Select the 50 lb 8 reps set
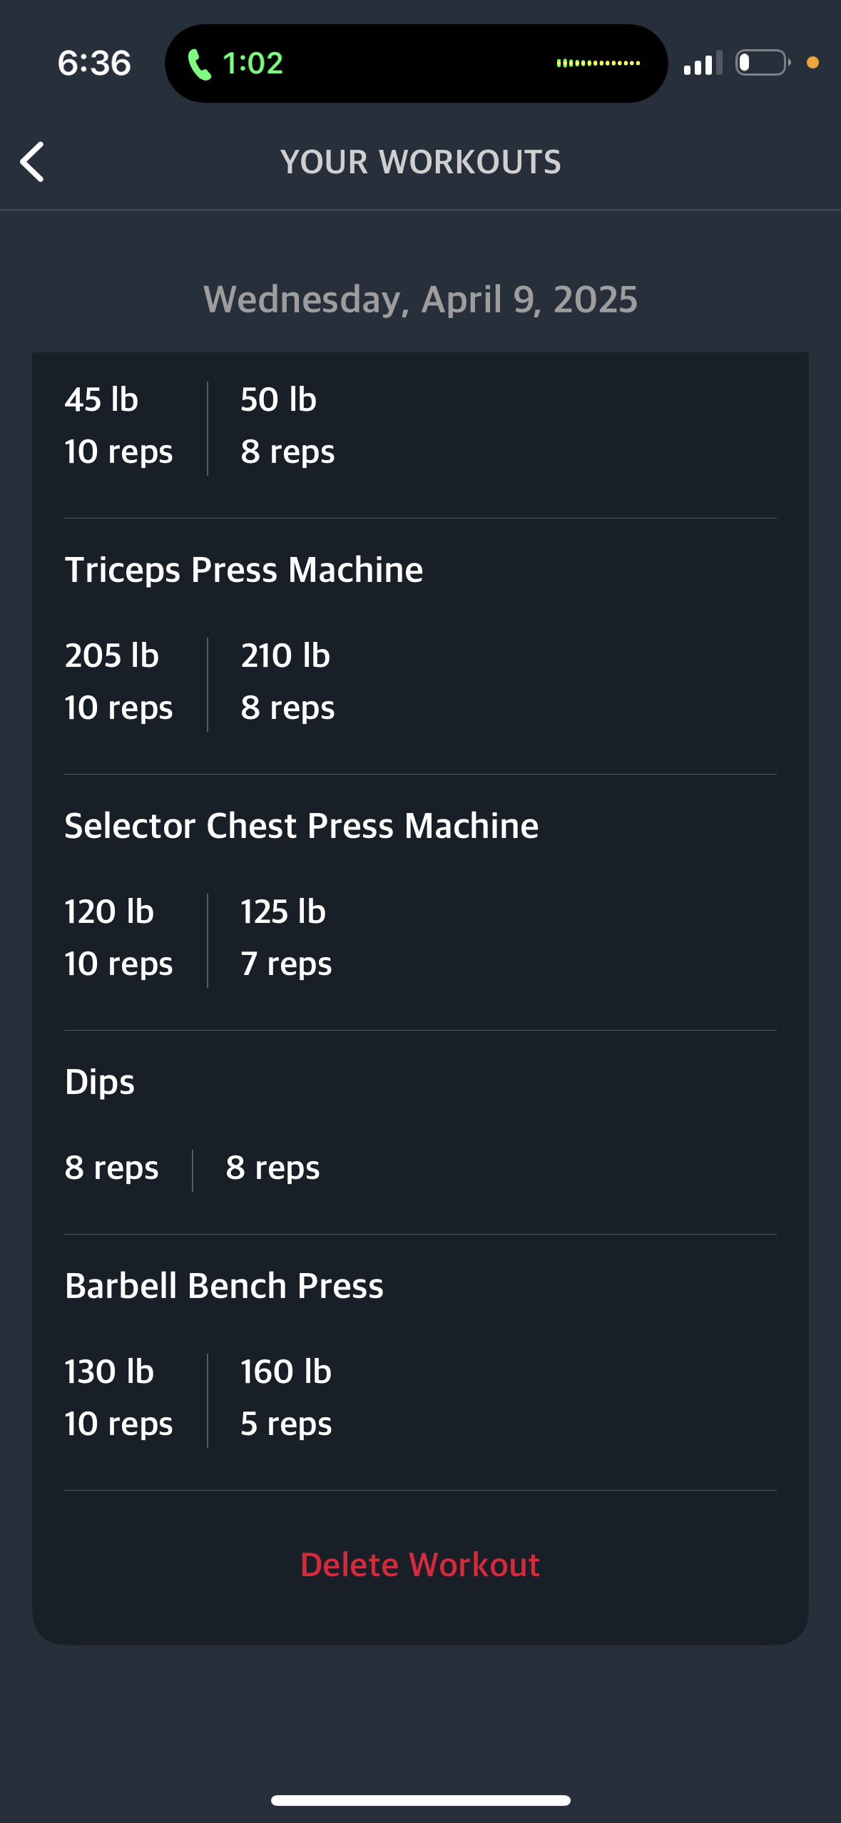Viewport: 841px width, 1823px height. (287, 425)
